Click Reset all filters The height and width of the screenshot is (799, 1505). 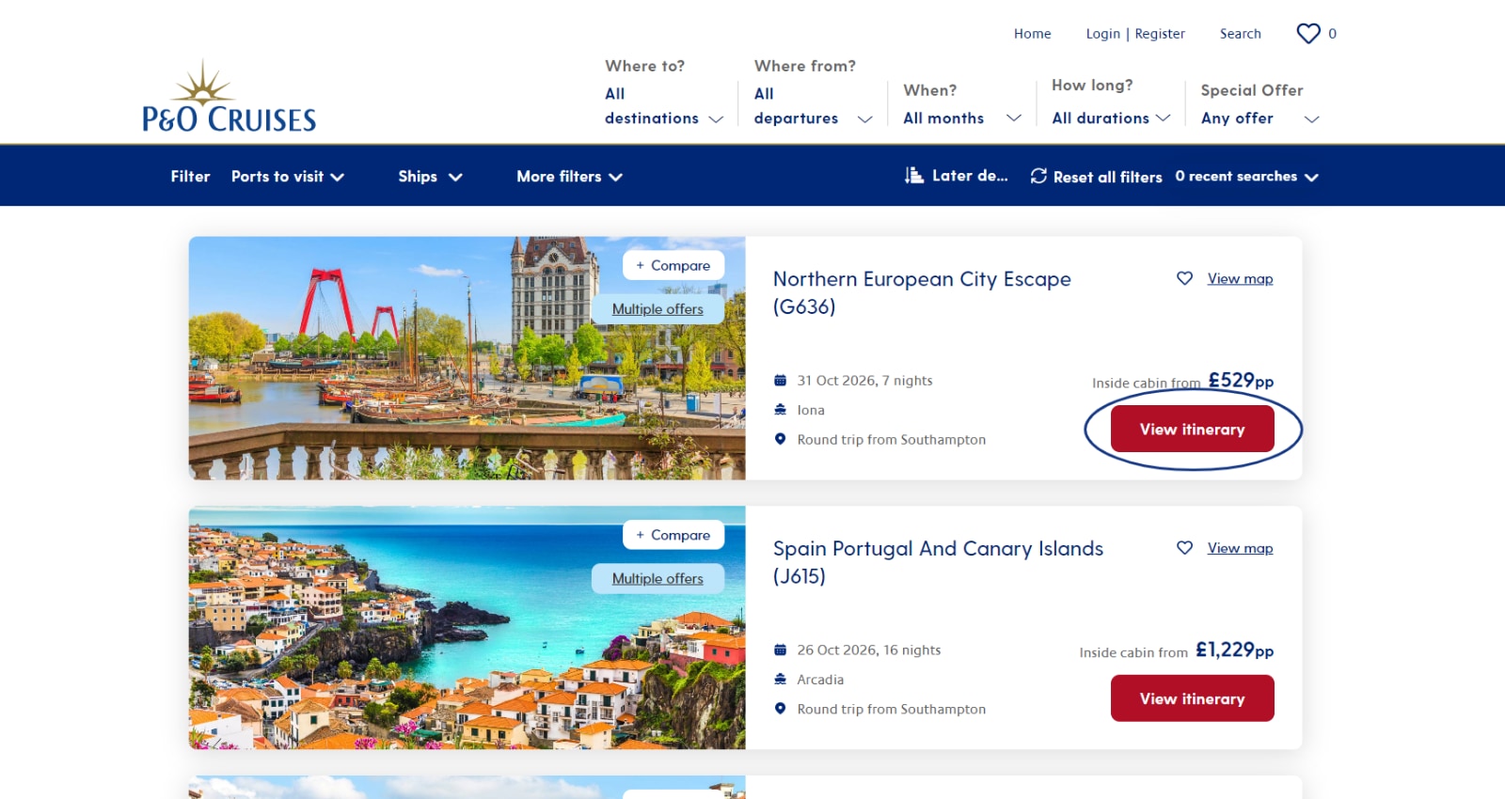[1097, 177]
